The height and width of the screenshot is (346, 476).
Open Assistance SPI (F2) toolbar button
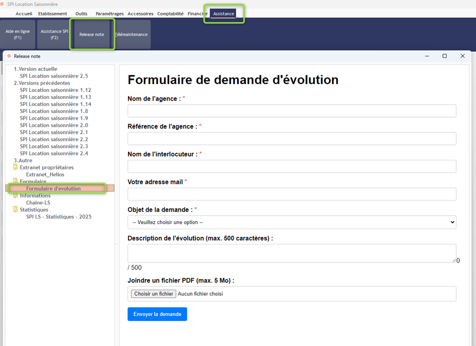click(54, 34)
